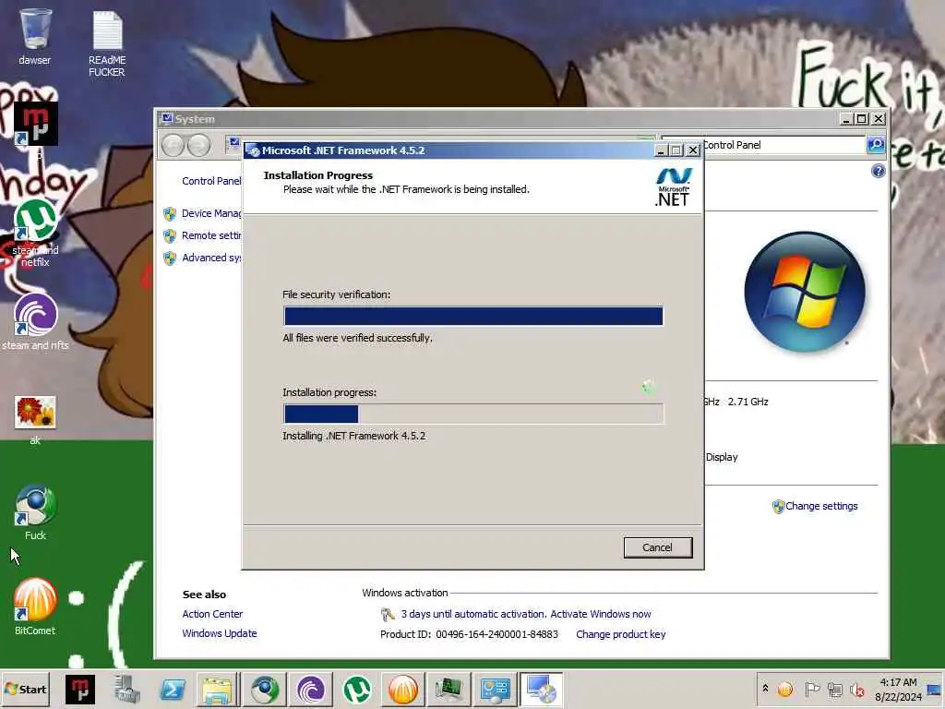Cancel the .NET Framework installation
The height and width of the screenshot is (709, 945).
pyautogui.click(x=657, y=547)
